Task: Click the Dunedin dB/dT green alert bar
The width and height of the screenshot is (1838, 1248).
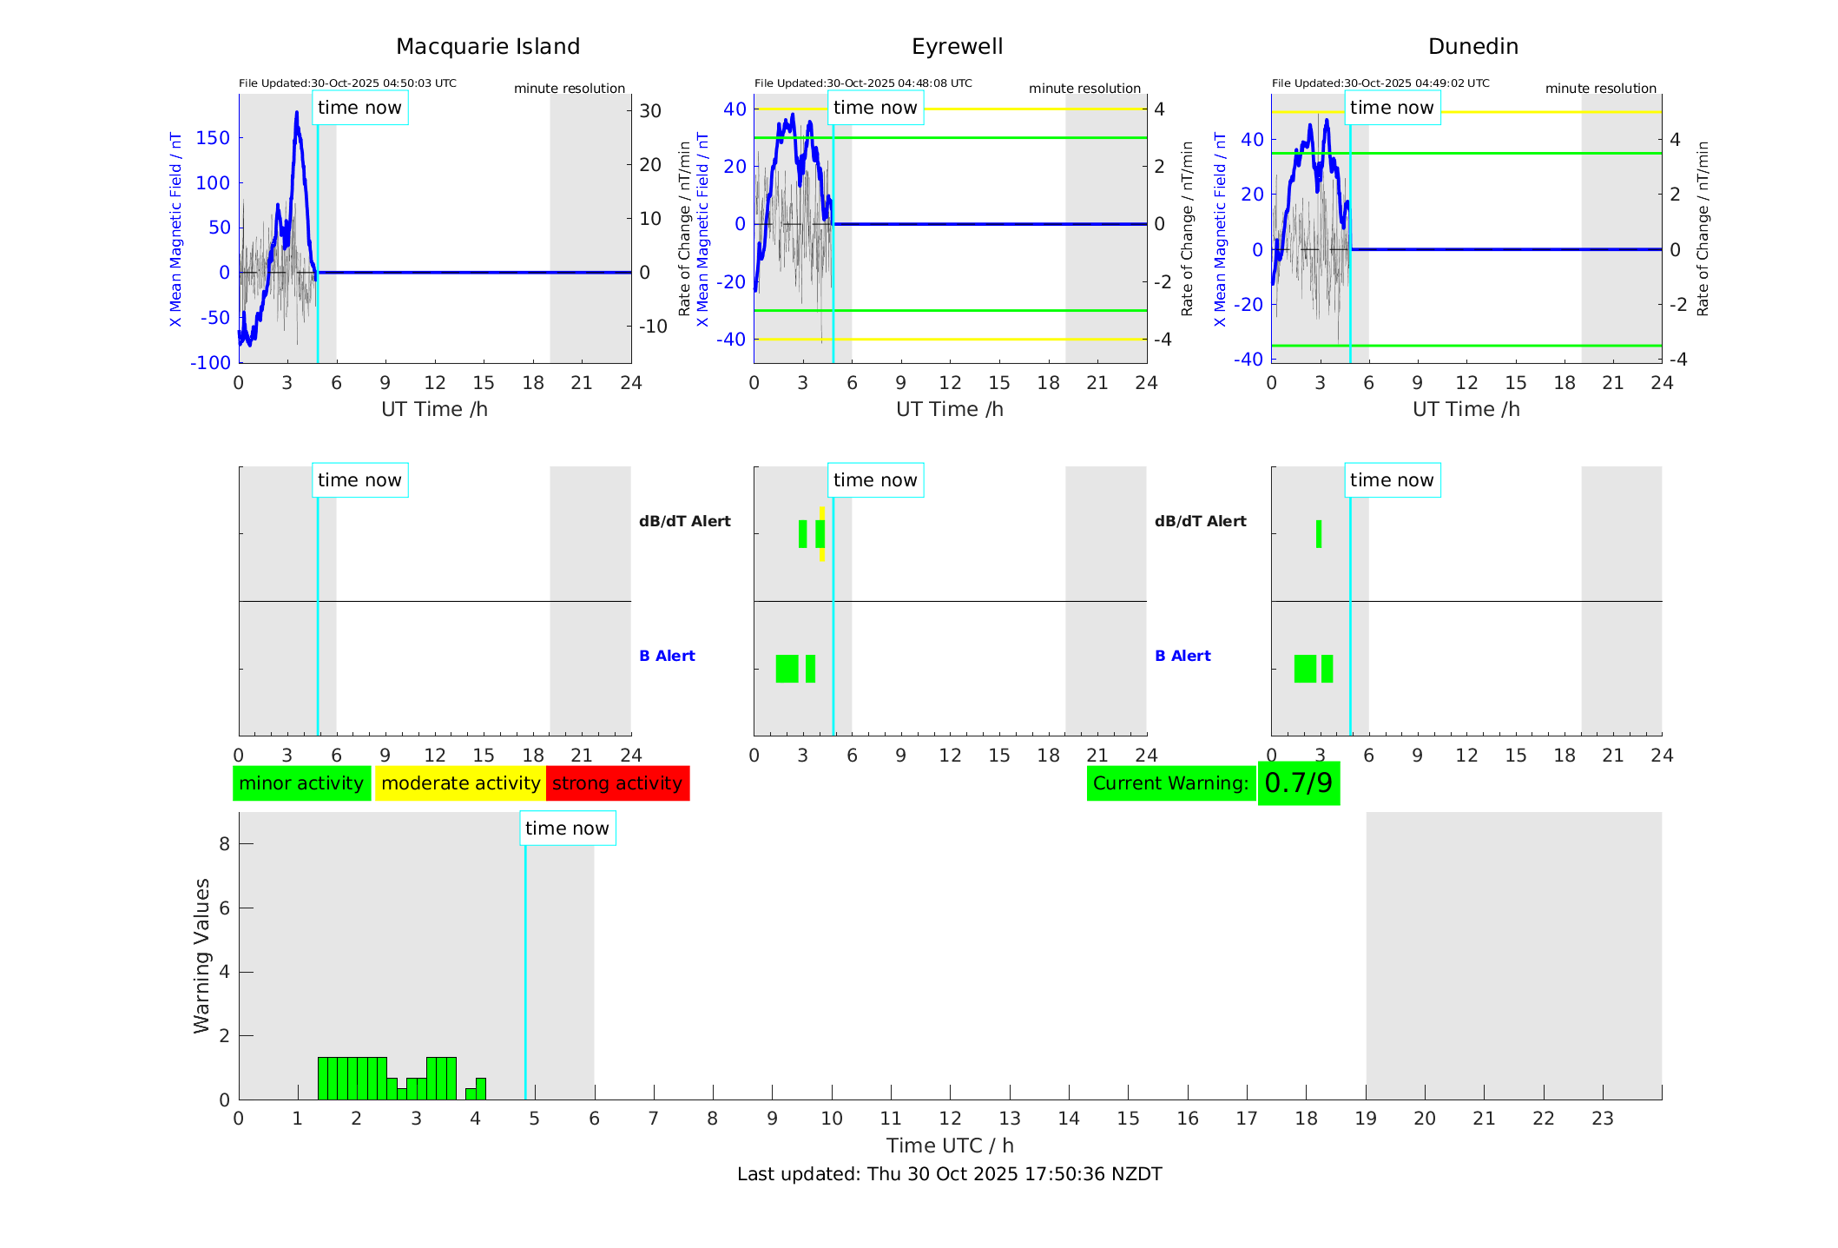Action: click(1318, 534)
